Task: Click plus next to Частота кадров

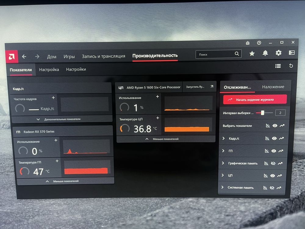Action: pyautogui.click(x=53, y=98)
